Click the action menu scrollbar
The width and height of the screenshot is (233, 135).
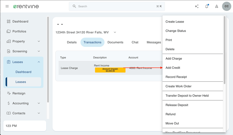coord(224,51)
